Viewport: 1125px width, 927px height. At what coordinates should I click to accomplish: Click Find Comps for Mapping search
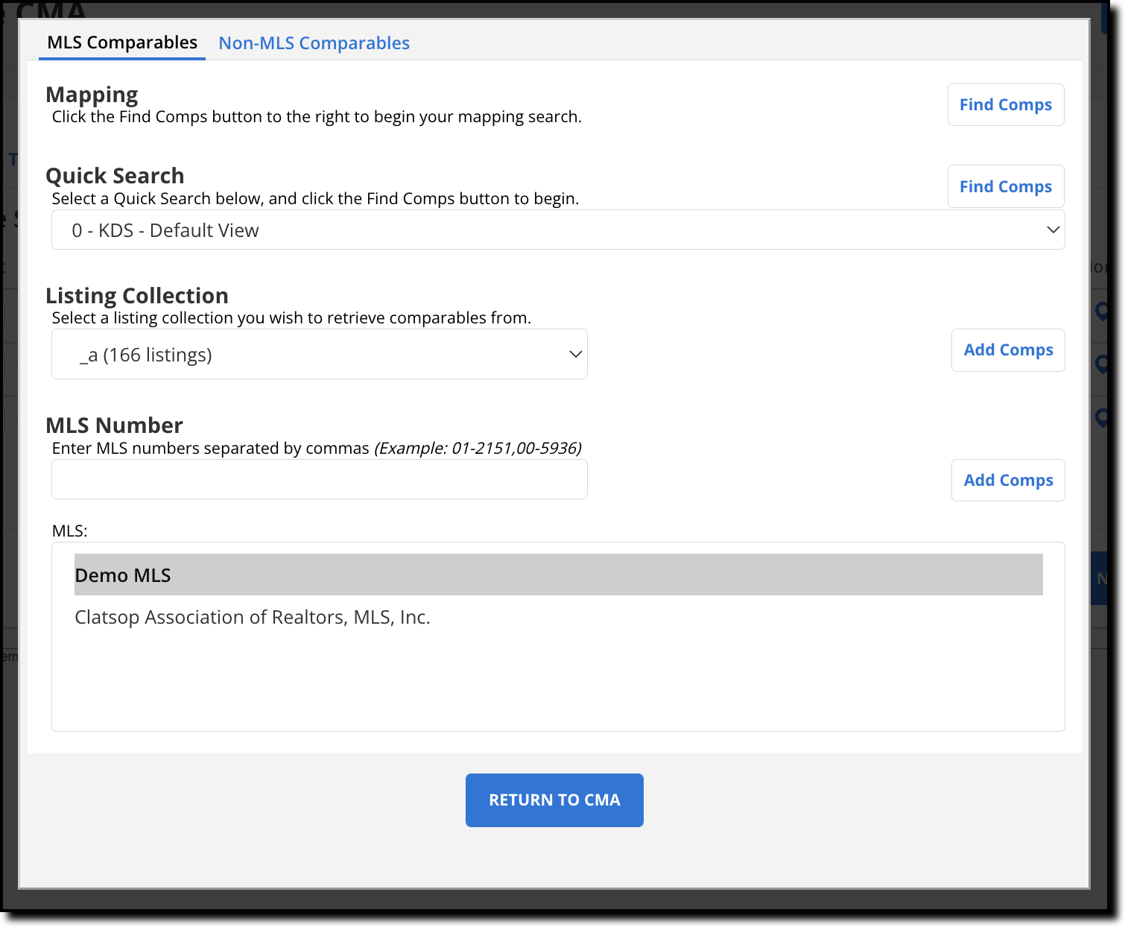[1005, 104]
